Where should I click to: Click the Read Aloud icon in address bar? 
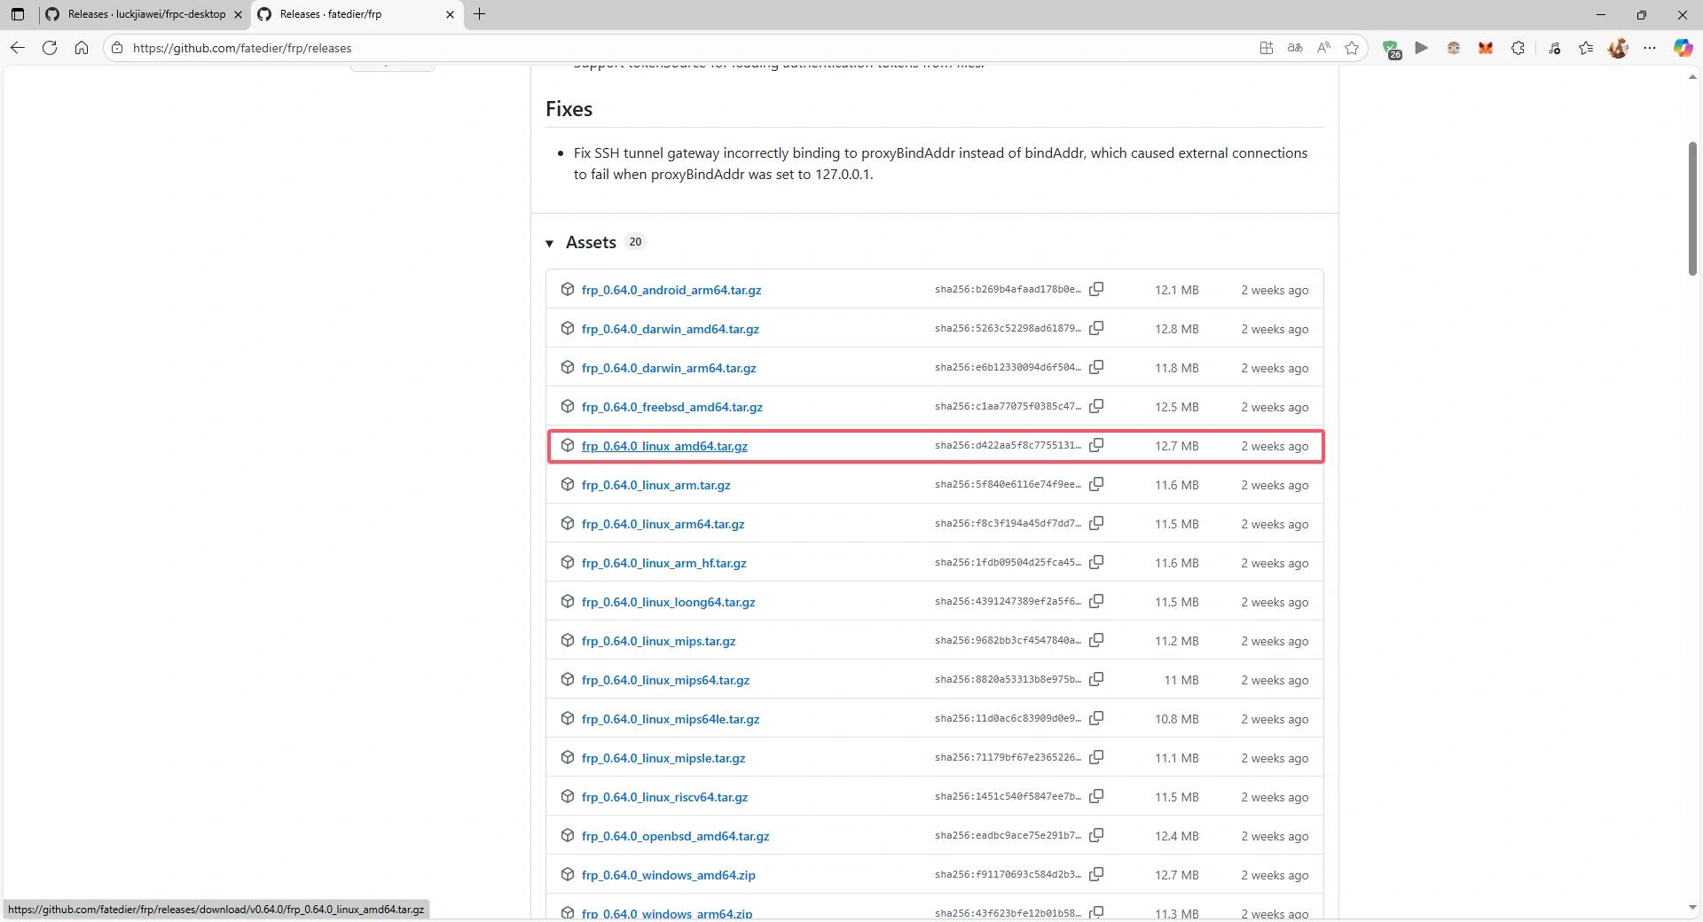coord(1323,48)
